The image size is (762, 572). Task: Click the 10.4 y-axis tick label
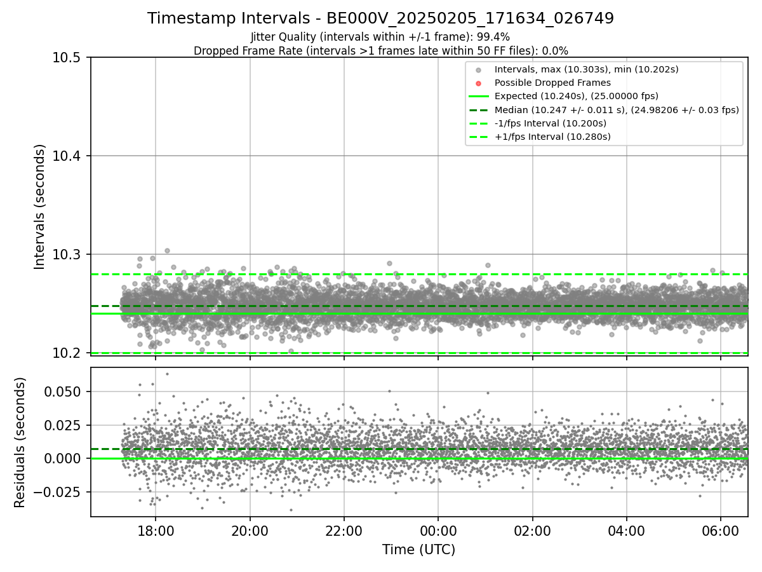pos(67,156)
